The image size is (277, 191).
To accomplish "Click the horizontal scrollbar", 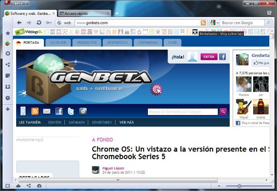I will point(118,180).
